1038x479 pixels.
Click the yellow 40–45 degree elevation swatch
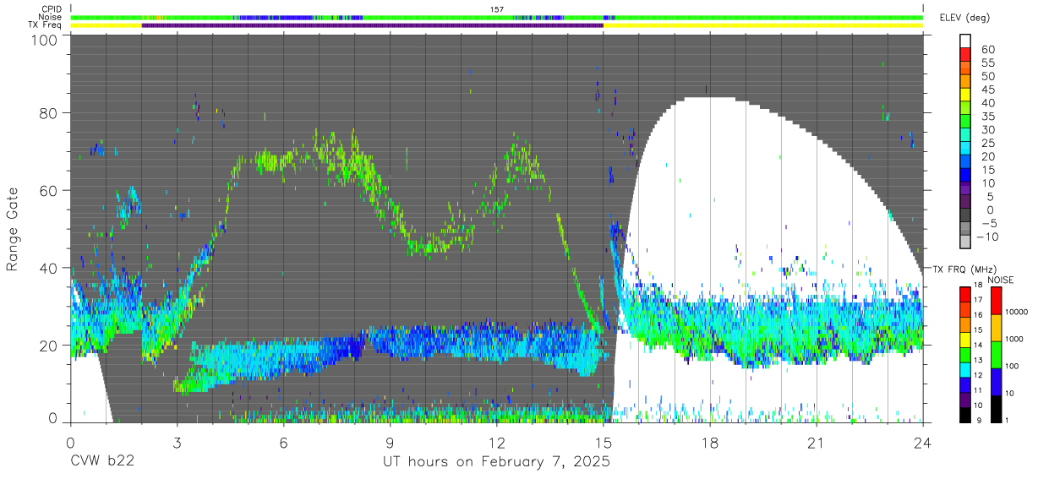tap(965, 96)
